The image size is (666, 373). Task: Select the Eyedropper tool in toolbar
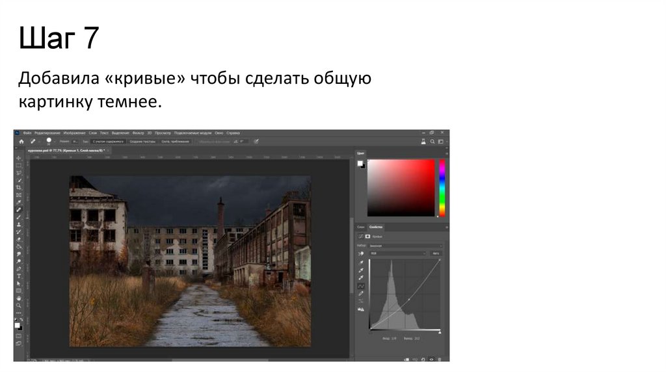tap(18, 202)
